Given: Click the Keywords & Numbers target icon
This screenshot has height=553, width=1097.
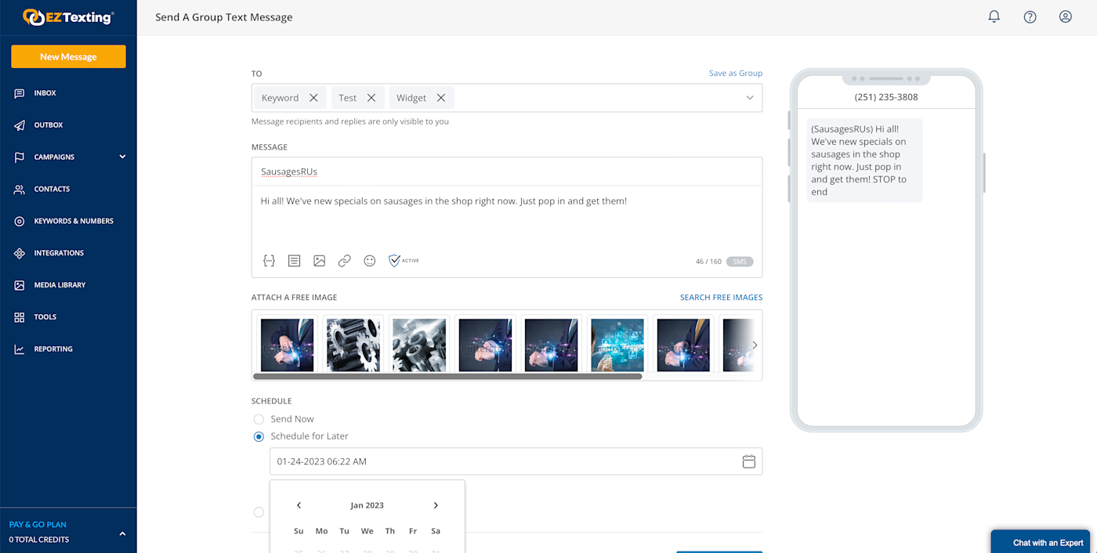Looking at the screenshot, I should coord(20,222).
